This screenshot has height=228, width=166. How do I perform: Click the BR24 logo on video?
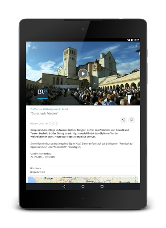click(x=42, y=94)
